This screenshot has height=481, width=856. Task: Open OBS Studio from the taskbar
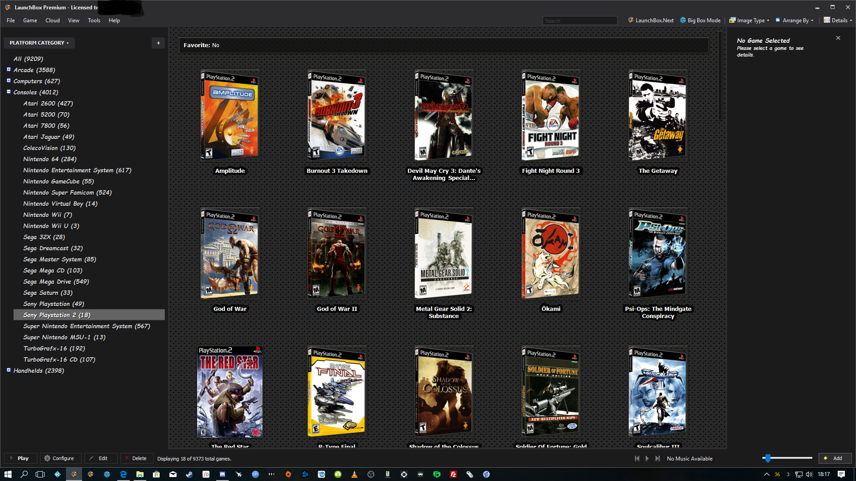click(x=371, y=474)
